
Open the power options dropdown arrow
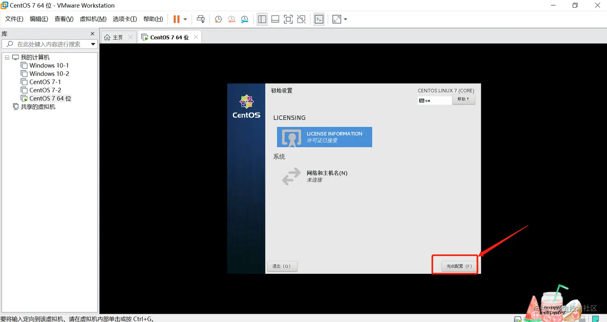(185, 19)
